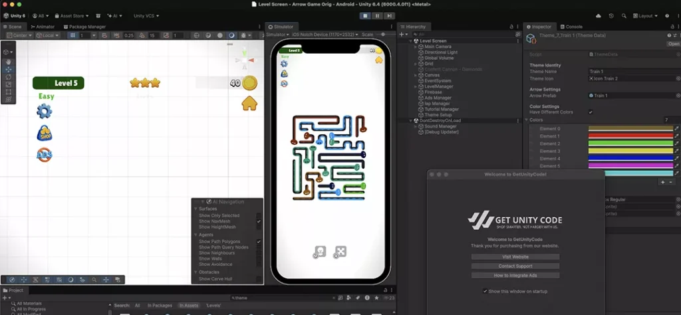This screenshot has width=681, height=315.
Task: Expand the Canvas object in Hierarchy
Action: pos(416,75)
